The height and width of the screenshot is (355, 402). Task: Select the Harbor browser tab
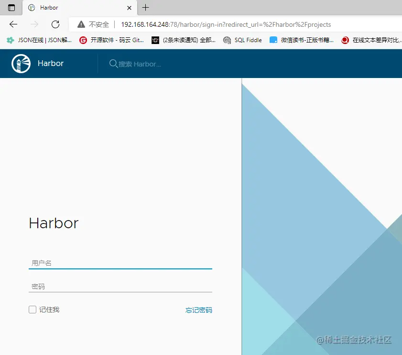[80, 8]
